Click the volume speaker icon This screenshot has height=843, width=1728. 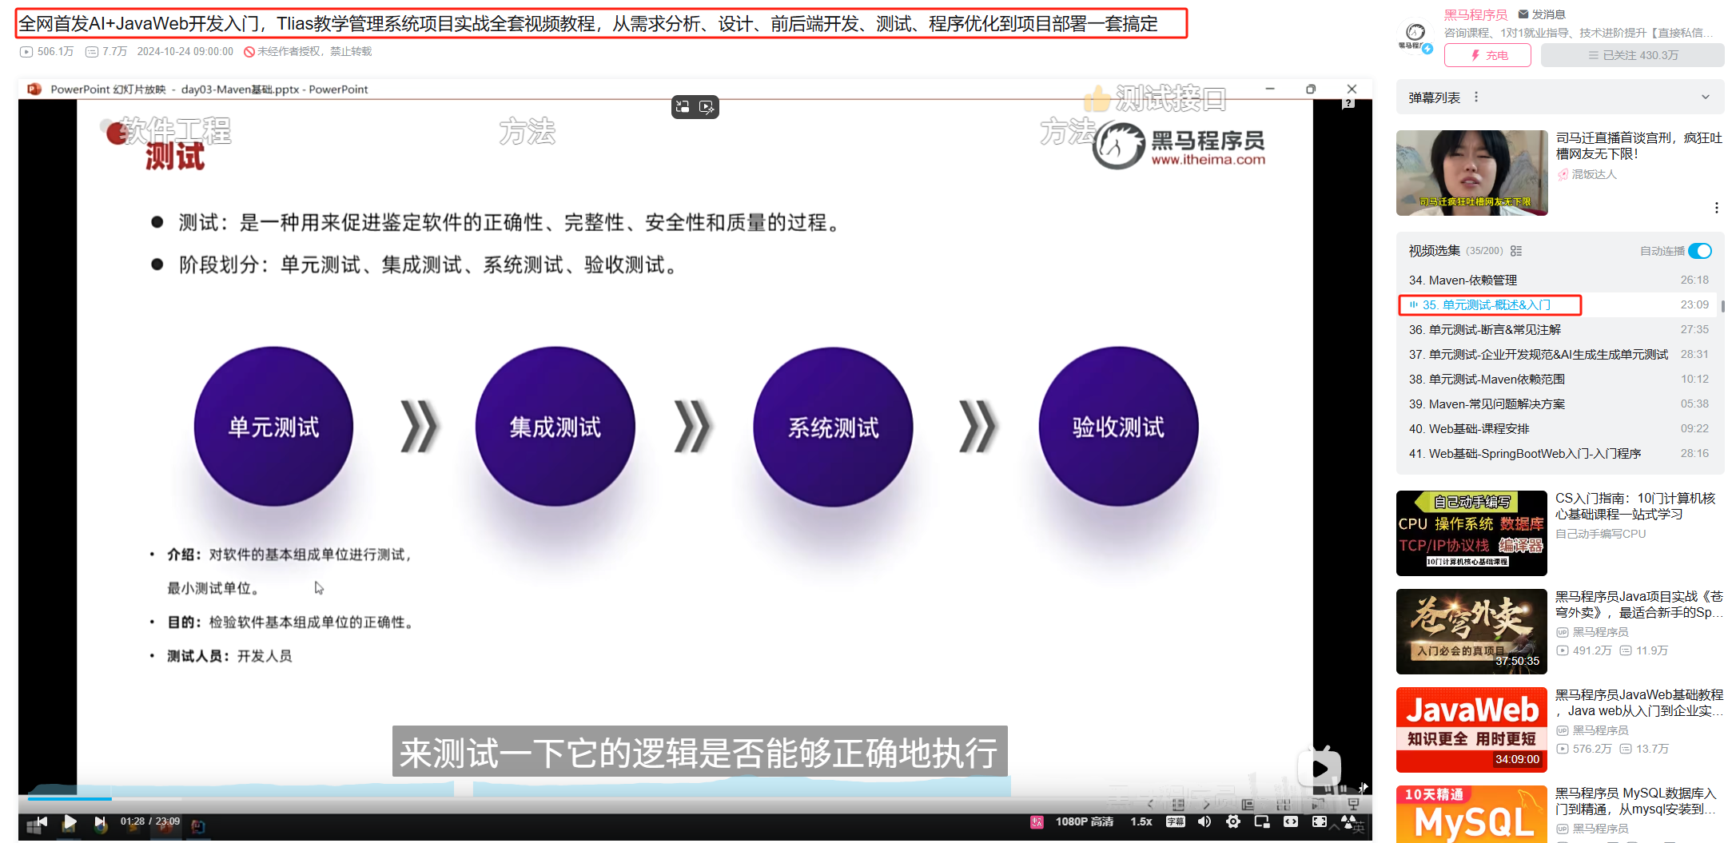[1204, 821]
